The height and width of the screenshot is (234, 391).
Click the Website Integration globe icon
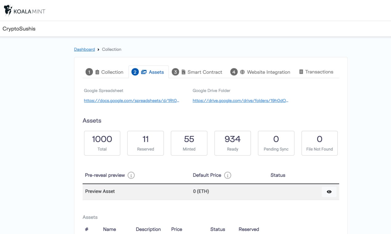coord(242,72)
